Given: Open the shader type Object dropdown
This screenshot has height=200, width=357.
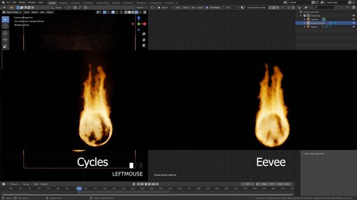Looking at the screenshot, I should [165, 7].
